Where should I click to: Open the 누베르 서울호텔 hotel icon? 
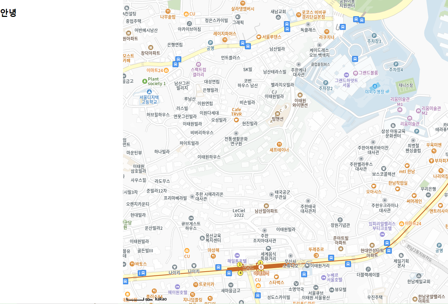324,278
